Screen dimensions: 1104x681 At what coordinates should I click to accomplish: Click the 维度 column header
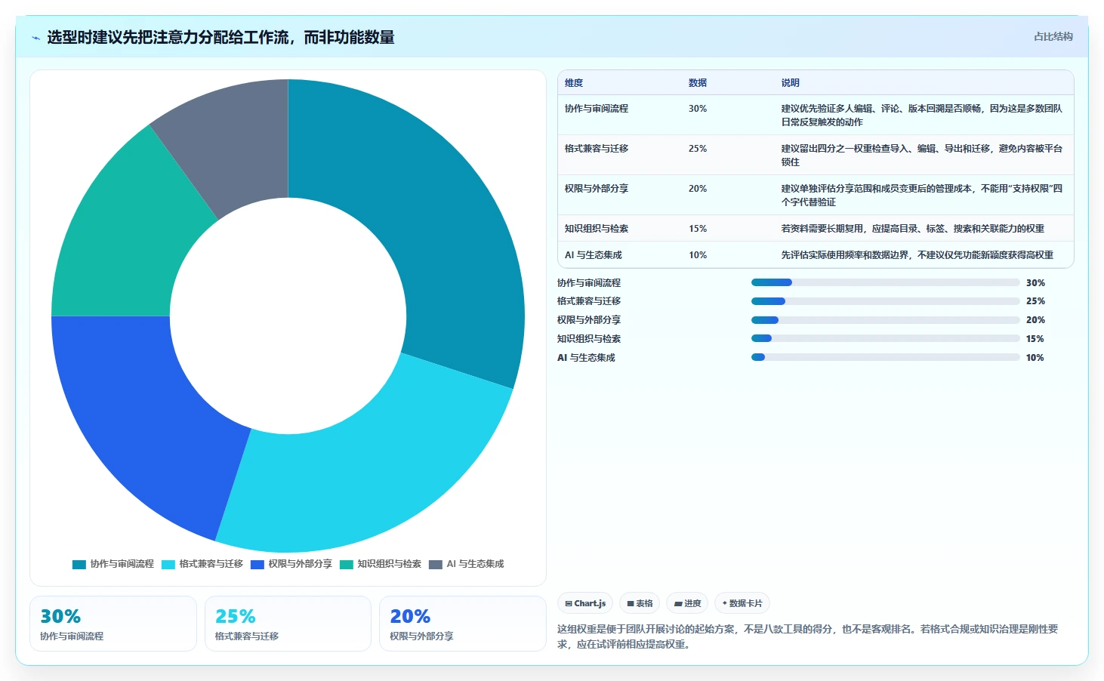pos(574,83)
